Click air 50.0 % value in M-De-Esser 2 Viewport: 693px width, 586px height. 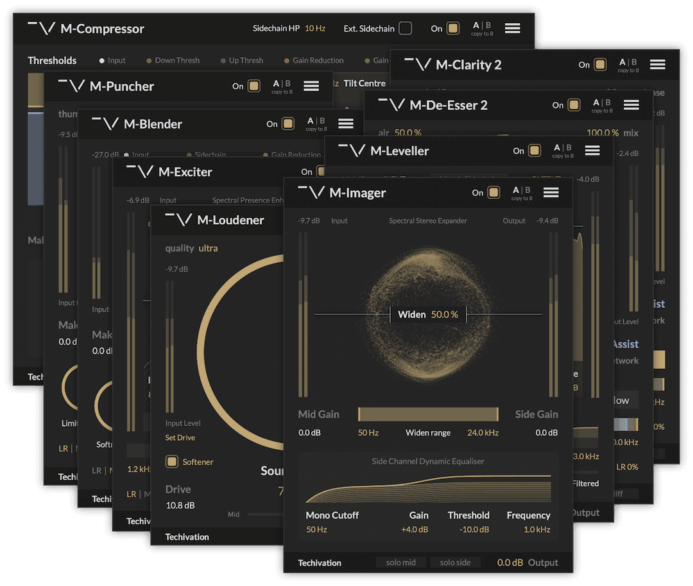click(x=407, y=132)
